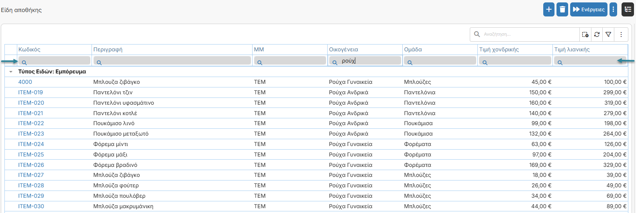Open the ITEM-029 link
The width and height of the screenshot is (636, 213).
(x=31, y=196)
